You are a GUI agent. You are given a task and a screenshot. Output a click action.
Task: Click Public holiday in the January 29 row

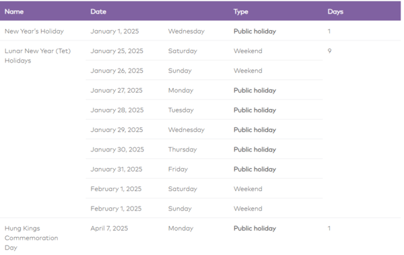[x=255, y=130]
